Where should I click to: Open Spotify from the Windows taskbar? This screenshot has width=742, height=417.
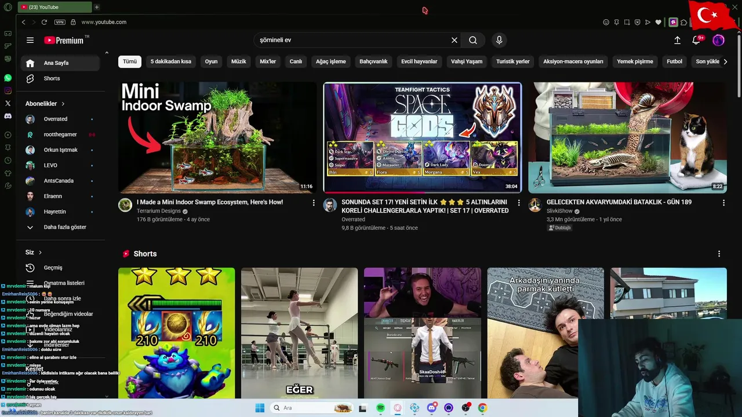[x=380, y=408]
